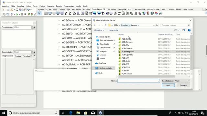Open the Pacote Lazarus (*.lpk) file type dropdown
This screenshot has width=207, height=116.
pos(176,81)
